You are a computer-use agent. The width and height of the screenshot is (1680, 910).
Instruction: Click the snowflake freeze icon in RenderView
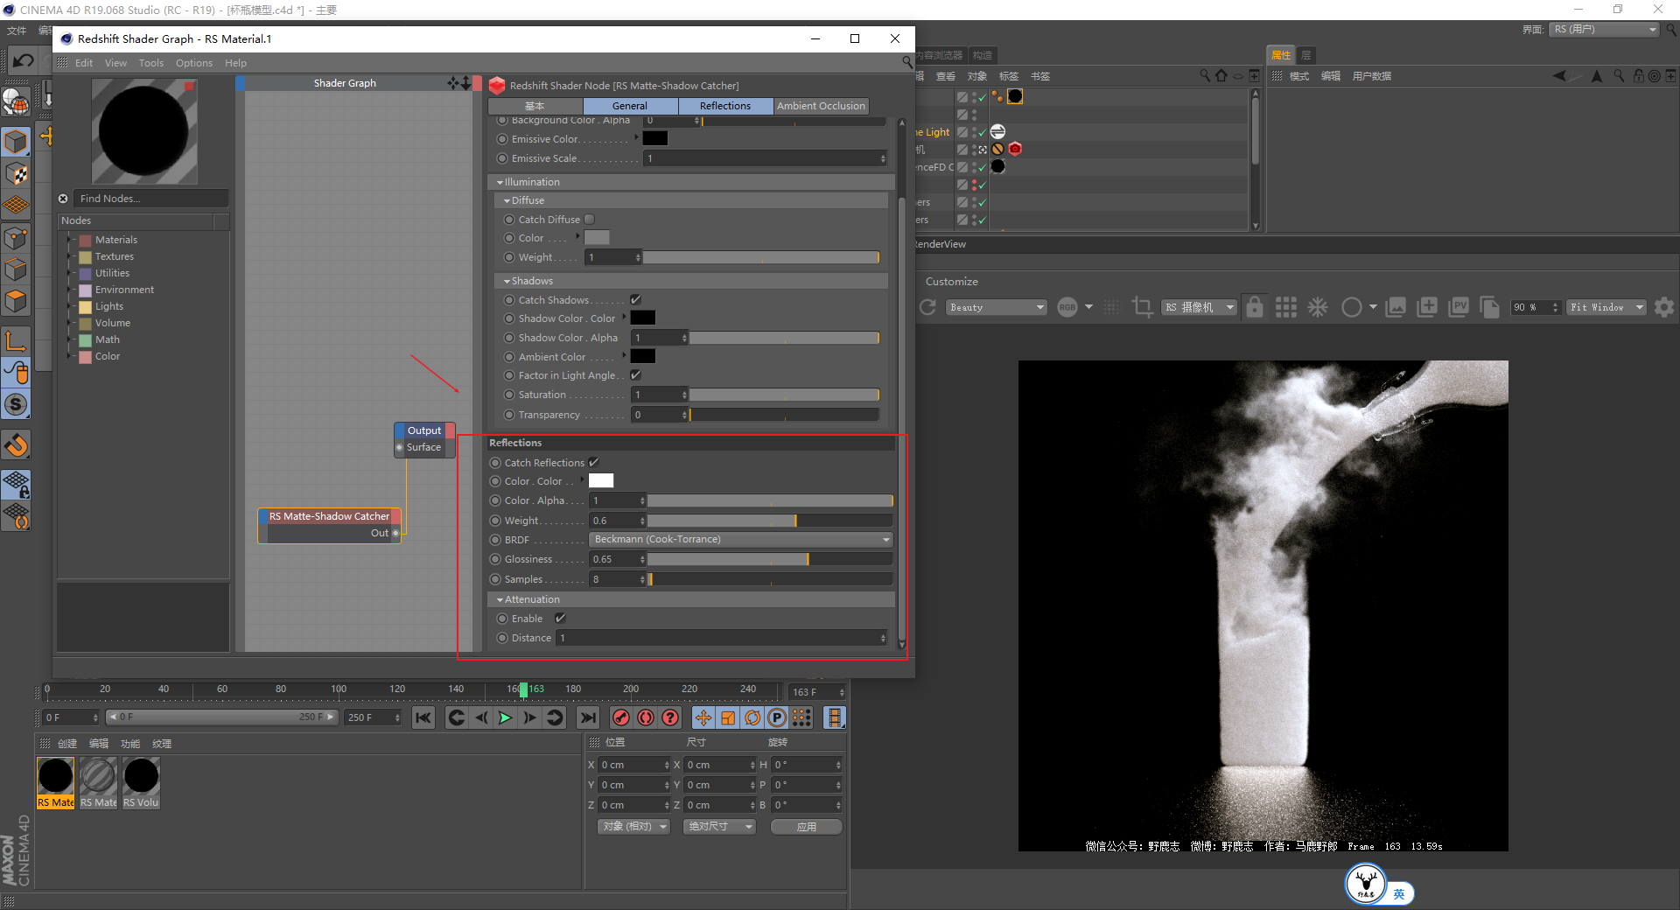[1318, 307]
